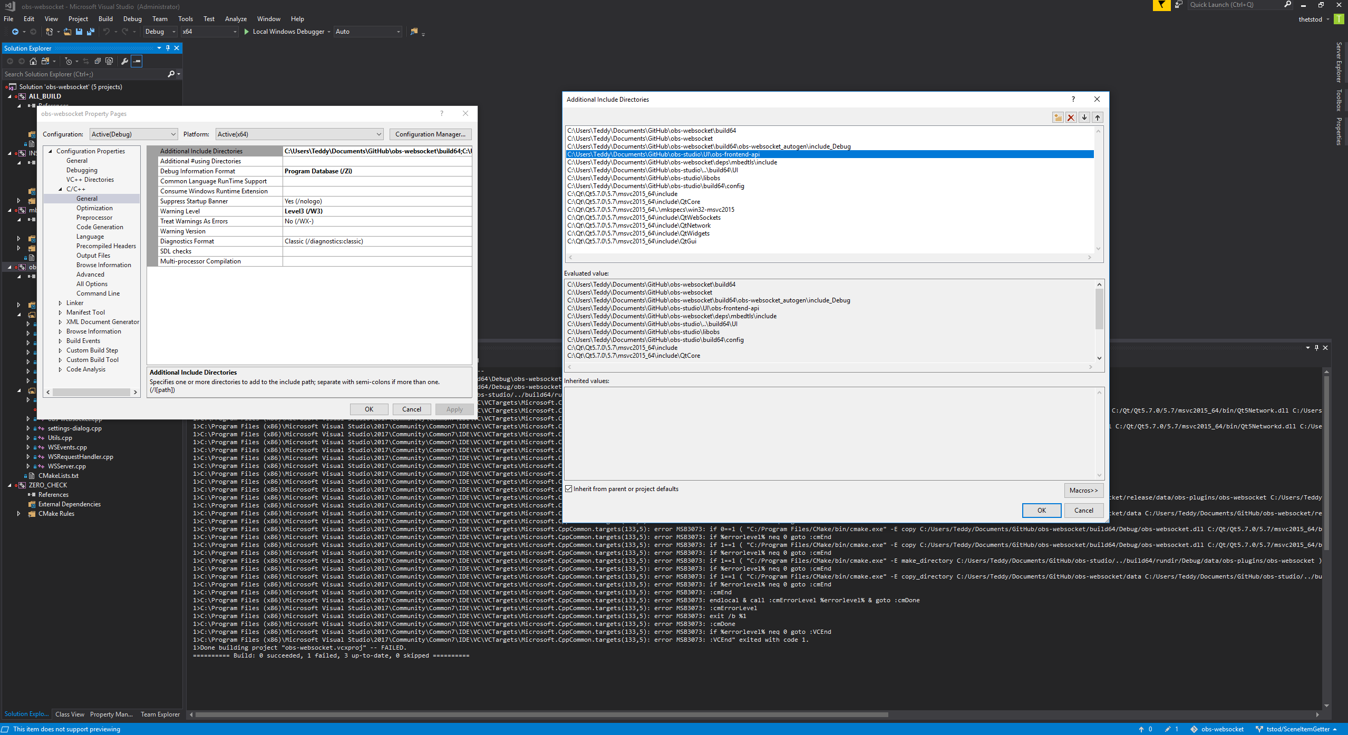Move the selected include path up

coord(1097,117)
